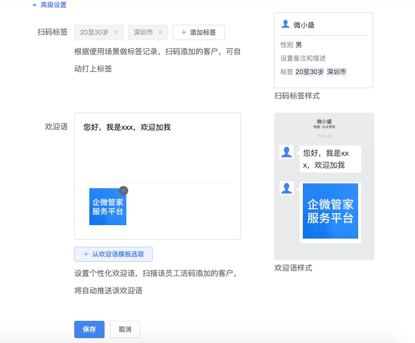415x343 pixels.
Task: Click the 扫码标签样式 caption
Action: [297, 96]
